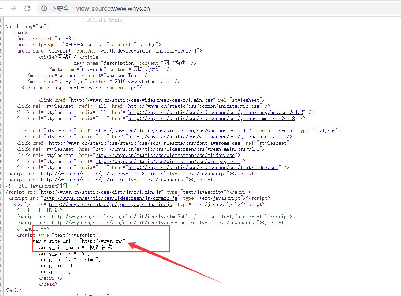The width and height of the screenshot is (401, 296).
Task: Open the zui.min.js script link
Action: pyautogui.click(x=101, y=192)
